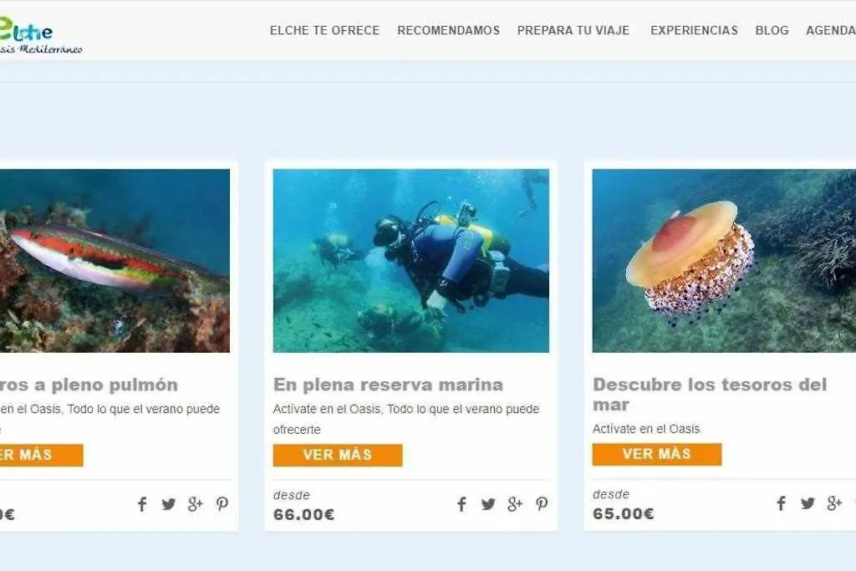Share the fish card on Facebook
Image resolution: width=856 pixels, height=571 pixels.
(x=142, y=504)
